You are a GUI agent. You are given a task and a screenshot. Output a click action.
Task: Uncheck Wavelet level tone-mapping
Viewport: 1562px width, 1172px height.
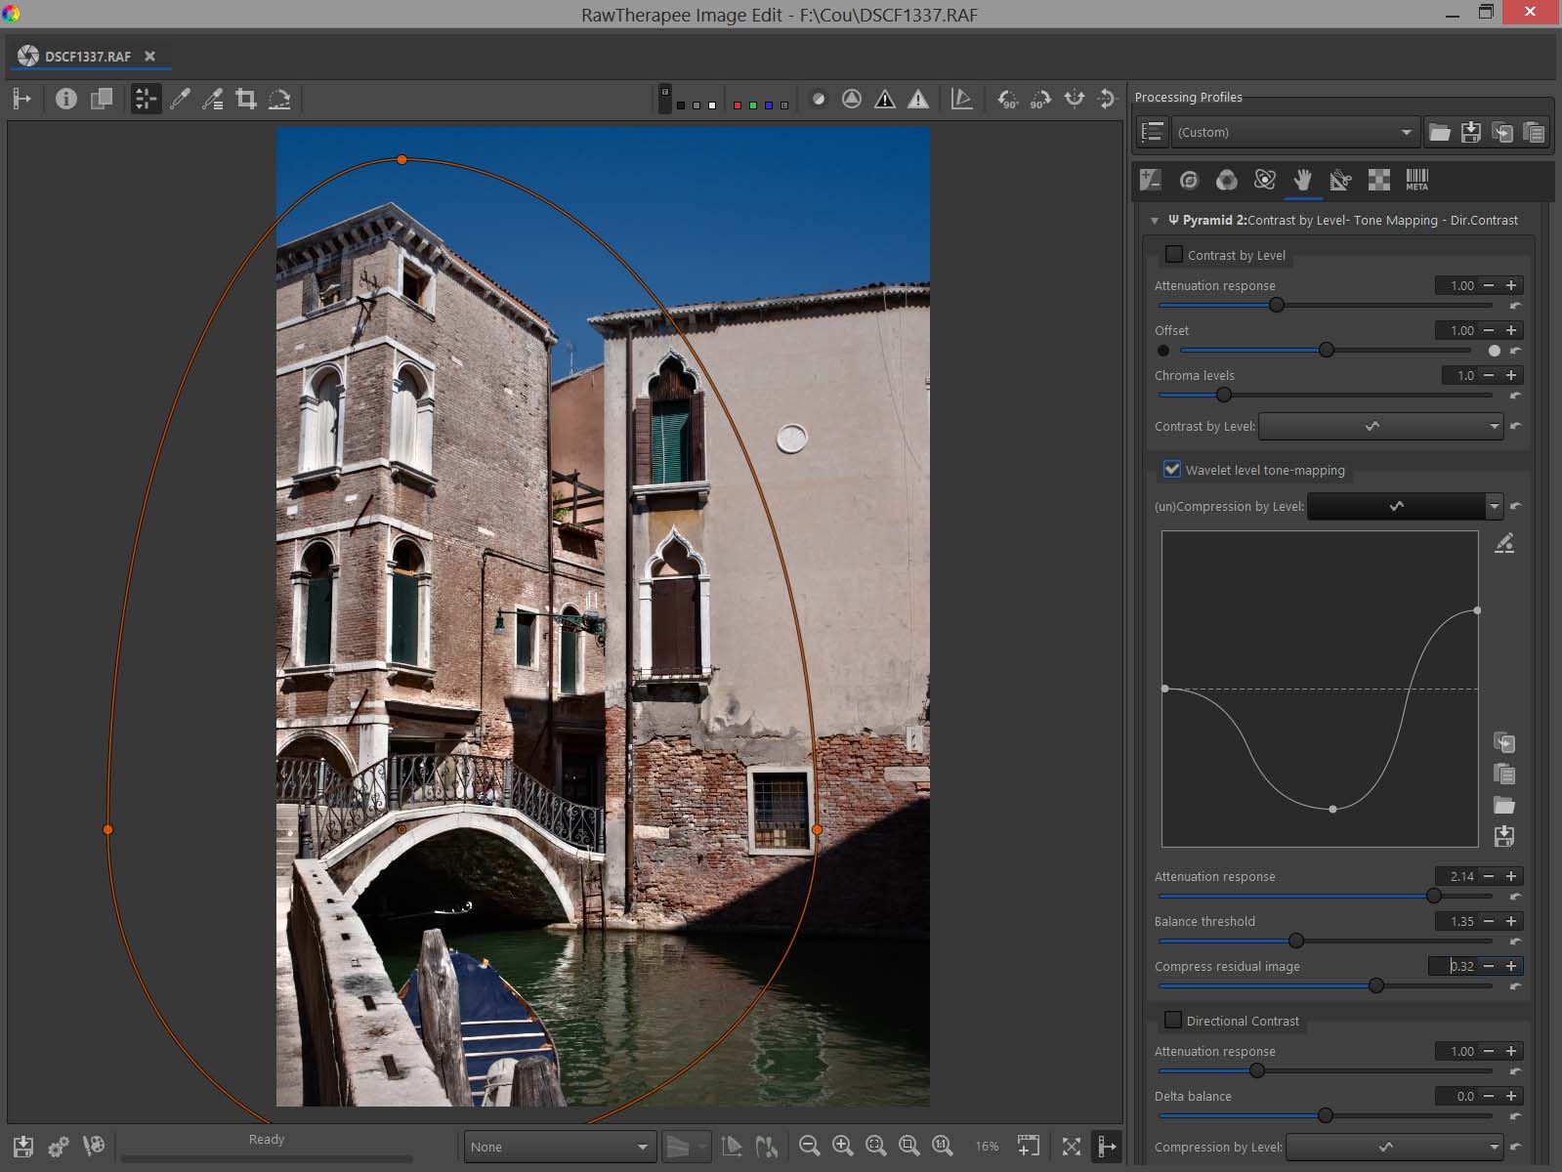[1172, 470]
